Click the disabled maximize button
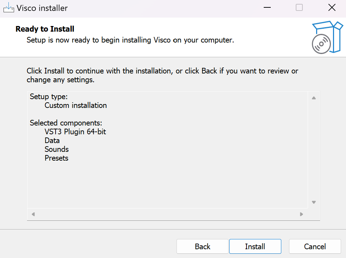346x258 pixels. tap(299, 8)
